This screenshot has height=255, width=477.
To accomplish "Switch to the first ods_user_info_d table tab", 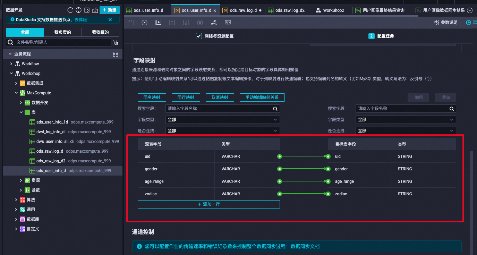I will coord(148,10).
